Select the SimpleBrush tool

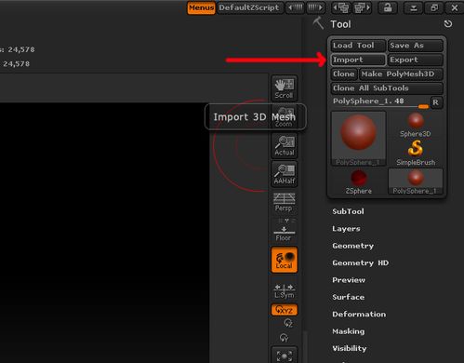point(416,153)
